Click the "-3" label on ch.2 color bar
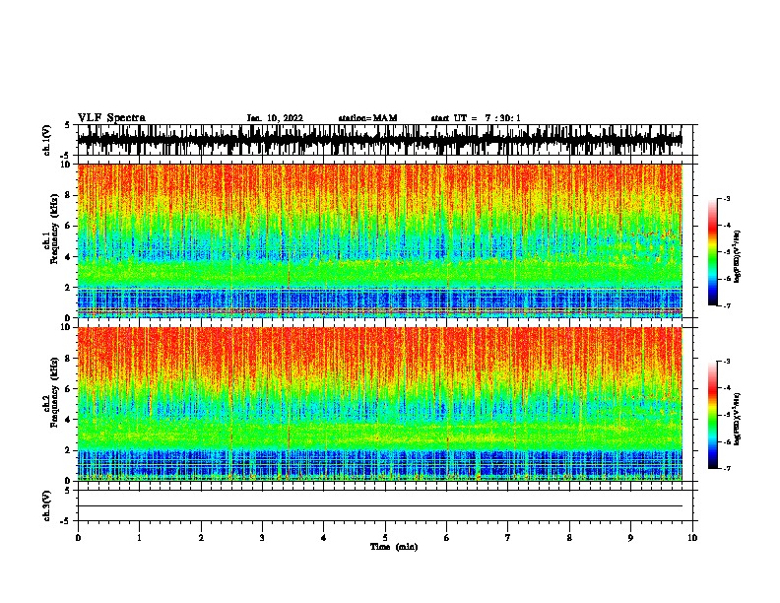Screen dimensions: 780x603 (727, 362)
